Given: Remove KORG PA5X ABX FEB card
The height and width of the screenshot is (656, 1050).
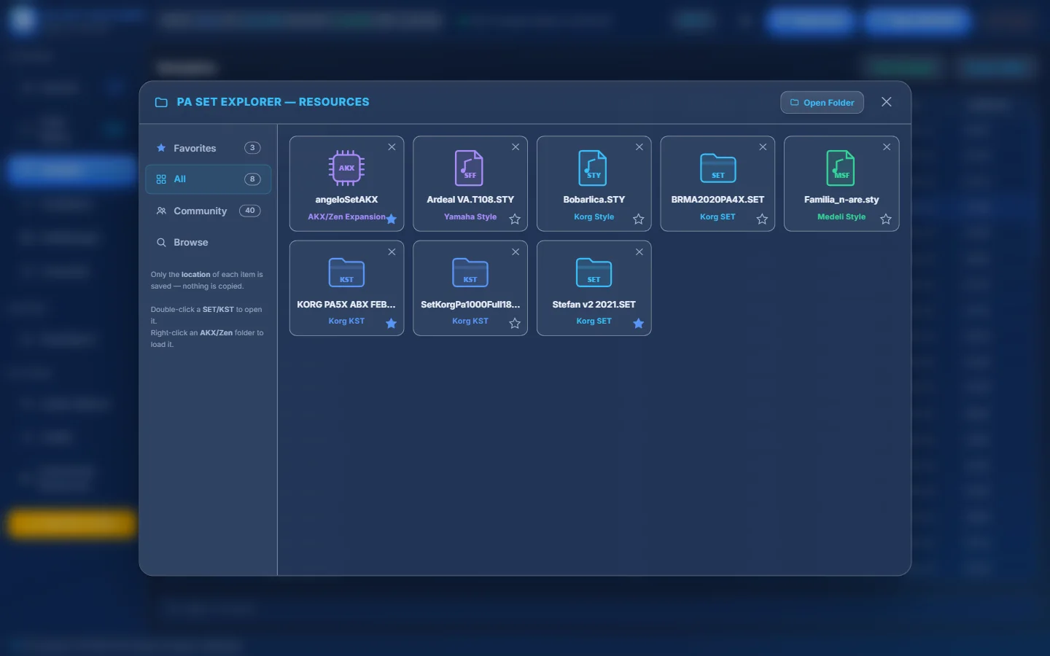Looking at the screenshot, I should 392,252.
